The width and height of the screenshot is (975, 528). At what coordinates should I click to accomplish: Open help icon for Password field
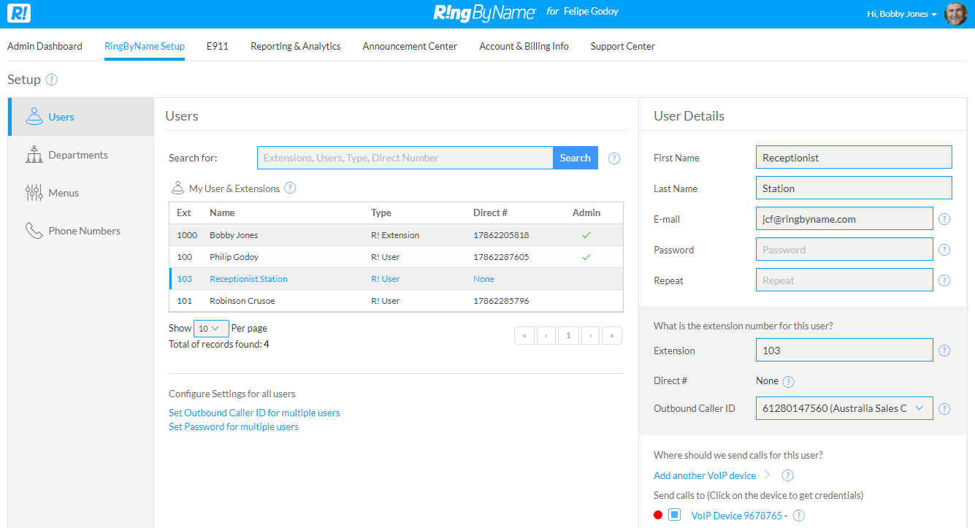click(944, 250)
